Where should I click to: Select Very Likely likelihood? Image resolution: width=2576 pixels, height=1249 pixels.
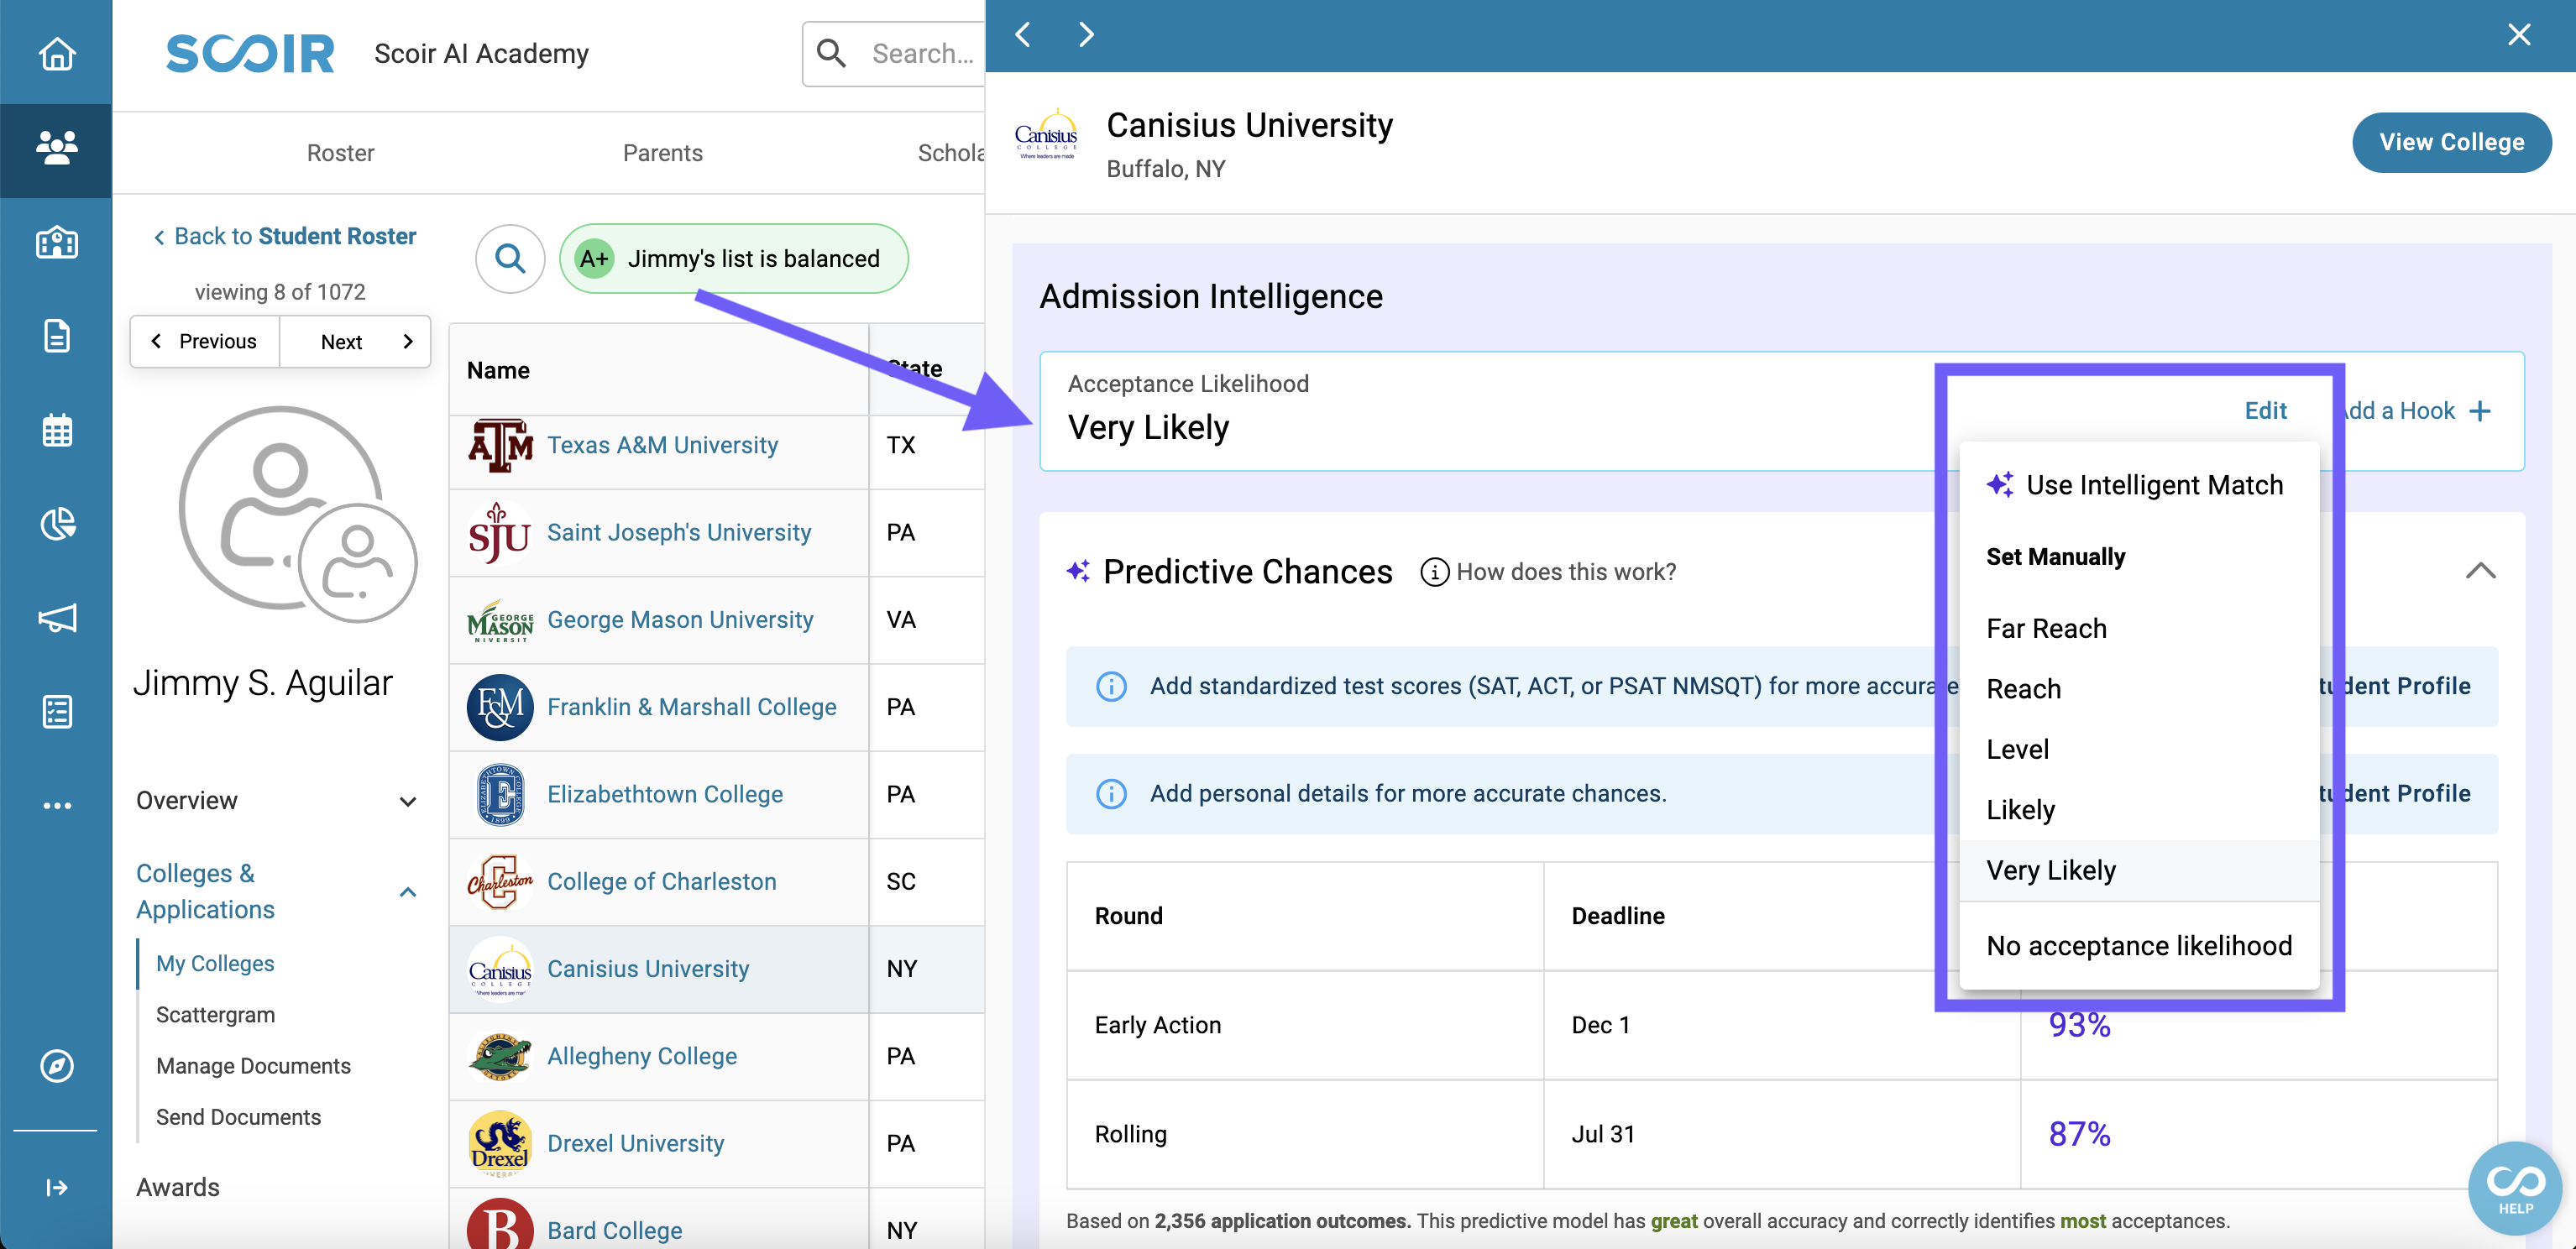(x=2138, y=870)
